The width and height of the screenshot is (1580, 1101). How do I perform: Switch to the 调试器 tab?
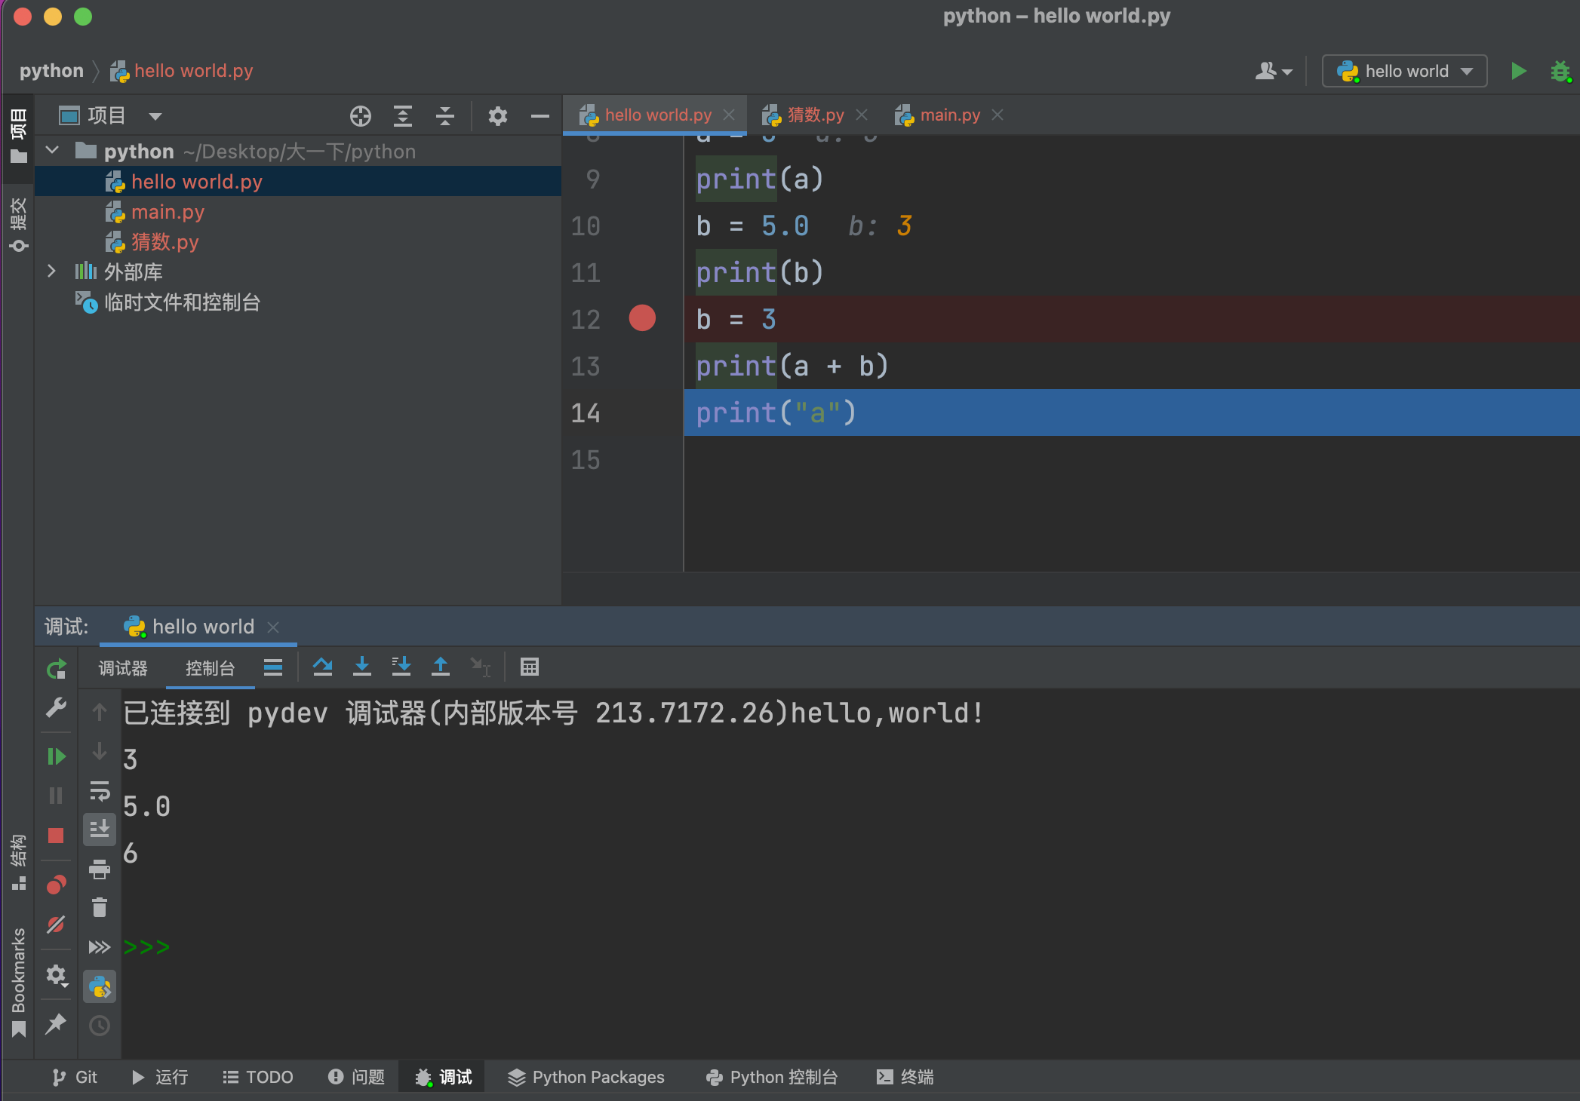(x=123, y=668)
